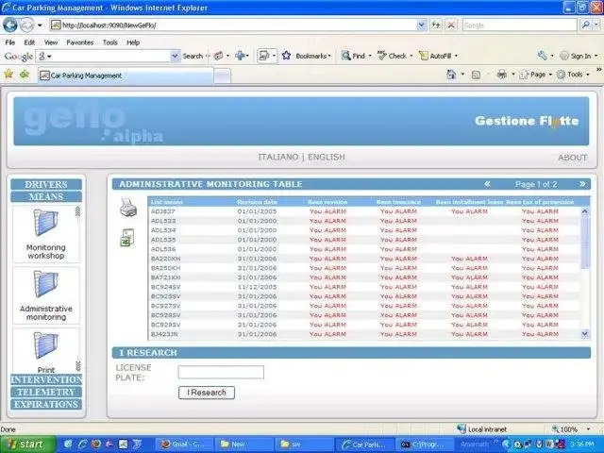The width and height of the screenshot is (604, 453).
Task: Open a new blank tab
Action: pos(222,75)
